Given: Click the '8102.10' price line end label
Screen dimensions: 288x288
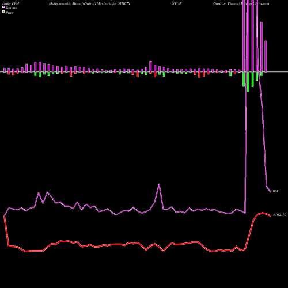Looking at the screenshot, I should [279, 215].
